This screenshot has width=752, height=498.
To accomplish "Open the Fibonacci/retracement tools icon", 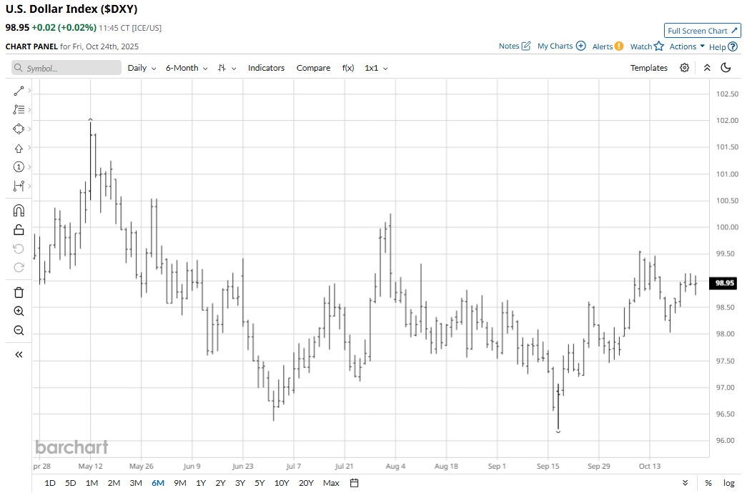I will click(x=19, y=110).
